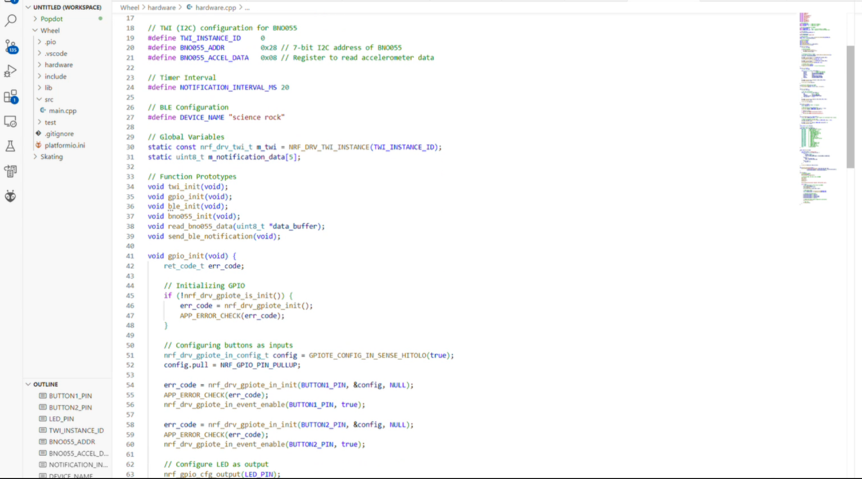Select DEVICE_NAME in Outline

(x=71, y=476)
